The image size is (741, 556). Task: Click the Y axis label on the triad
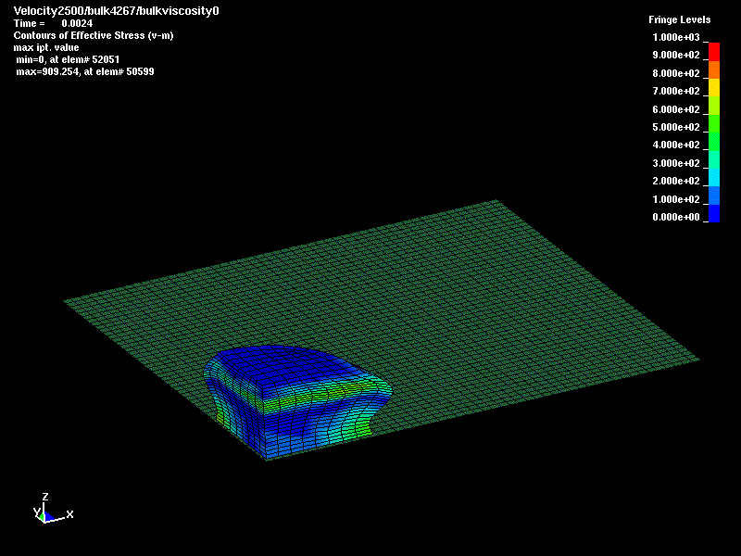[x=37, y=512]
